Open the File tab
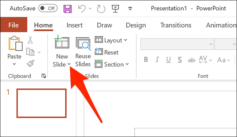The height and width of the screenshot is (137, 237). 13,25
